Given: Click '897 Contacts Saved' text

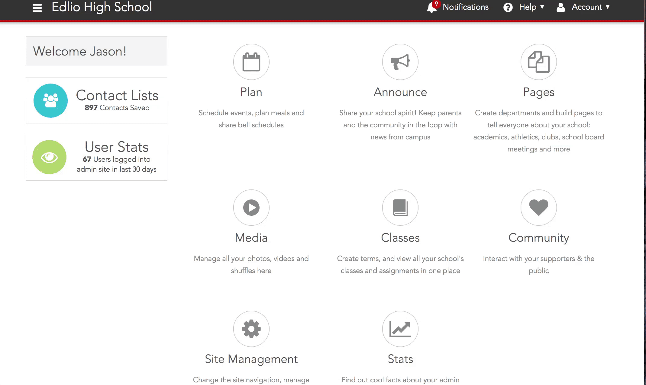Looking at the screenshot, I should point(117,108).
